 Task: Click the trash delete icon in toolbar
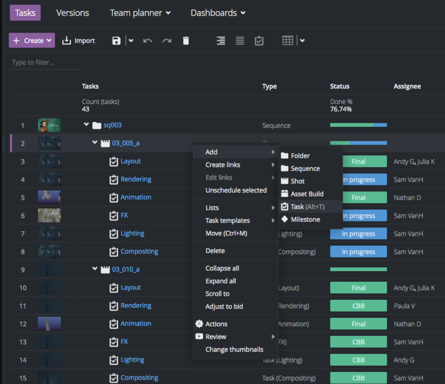(186, 41)
